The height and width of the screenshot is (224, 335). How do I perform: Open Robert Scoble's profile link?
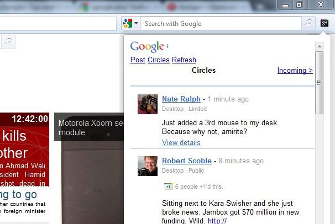tap(187, 161)
